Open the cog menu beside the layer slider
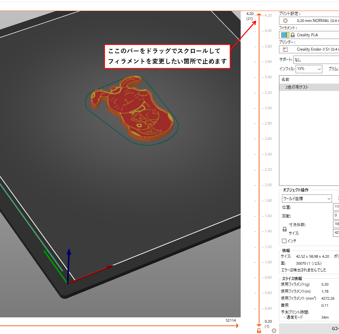Image resolution: width=339 pixels, height=334 pixels. point(274,331)
